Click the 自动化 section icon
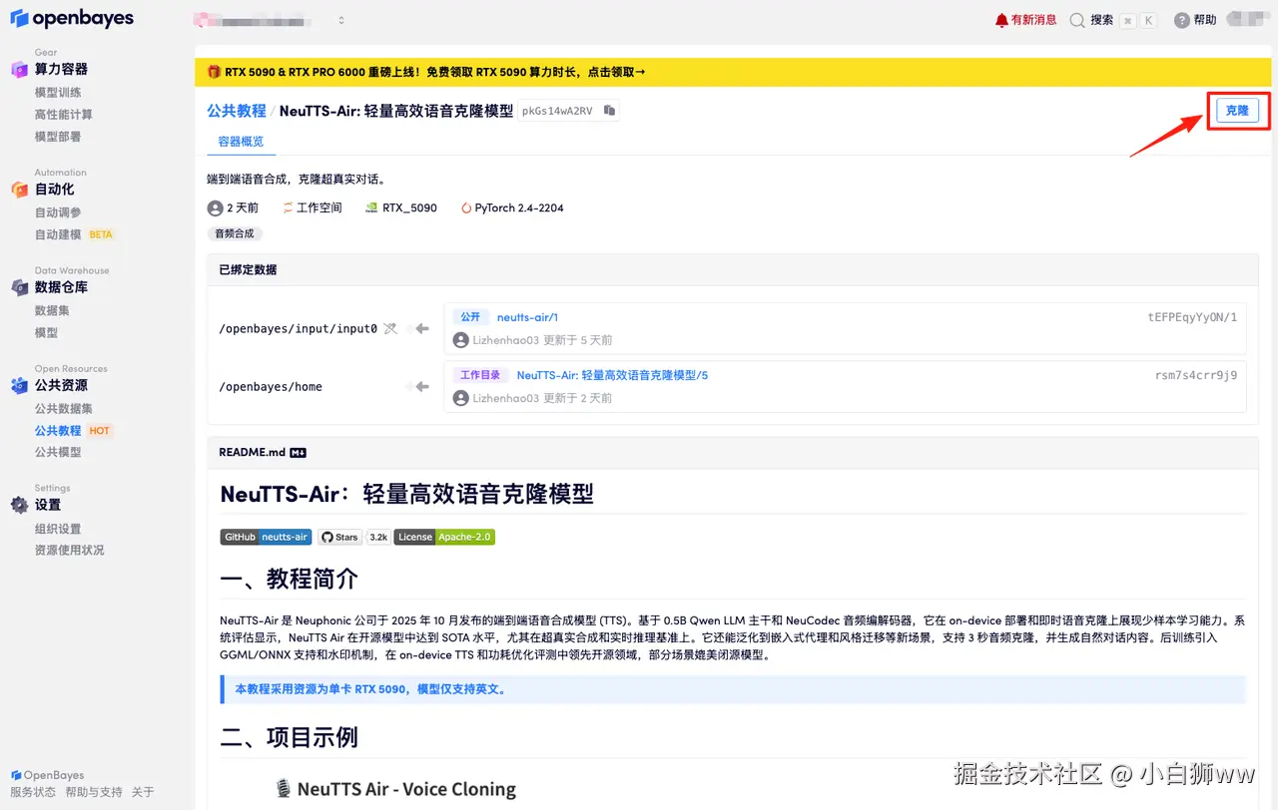The image size is (1278, 810). coord(19,189)
